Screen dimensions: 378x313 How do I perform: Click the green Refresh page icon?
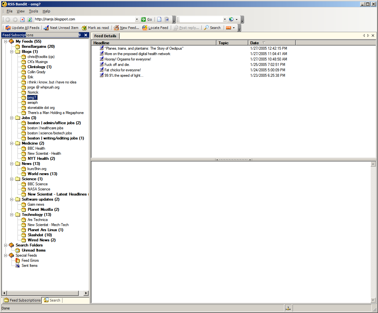pyautogui.click(x=30, y=19)
